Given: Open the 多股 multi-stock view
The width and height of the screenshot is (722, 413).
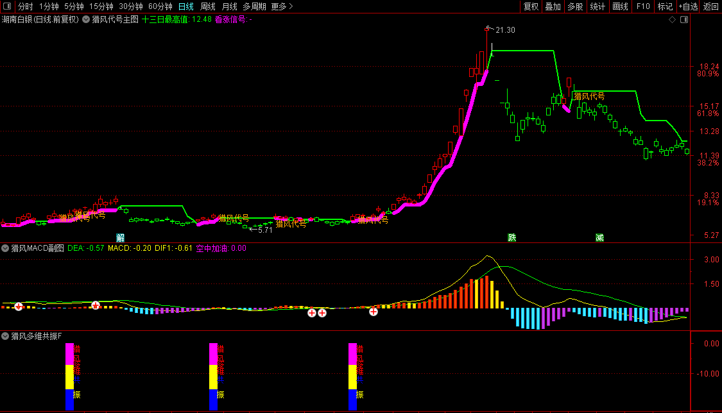Looking at the screenshot, I should coord(575,6).
